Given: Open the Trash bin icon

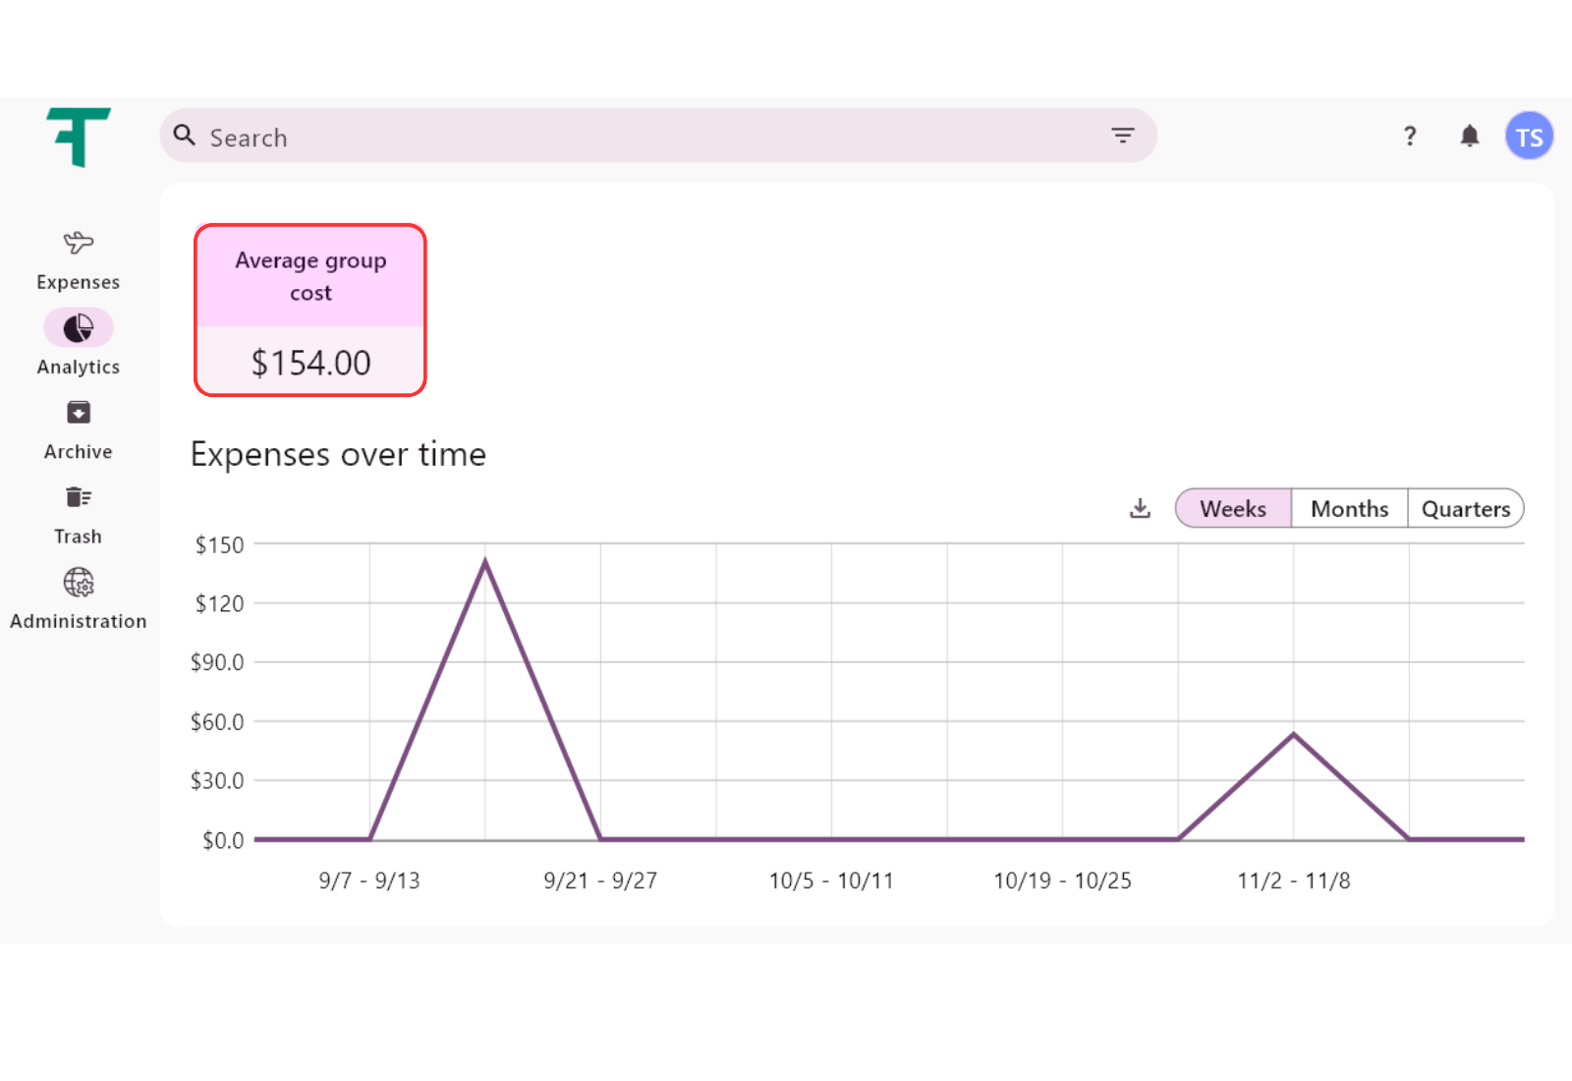Looking at the screenshot, I should [78, 497].
